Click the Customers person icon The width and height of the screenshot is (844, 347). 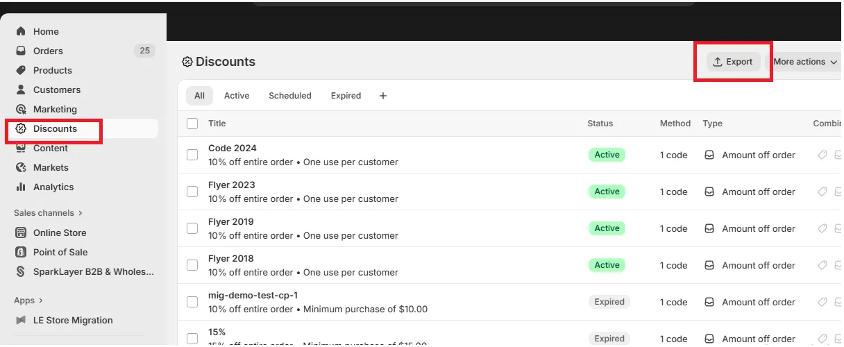21,90
